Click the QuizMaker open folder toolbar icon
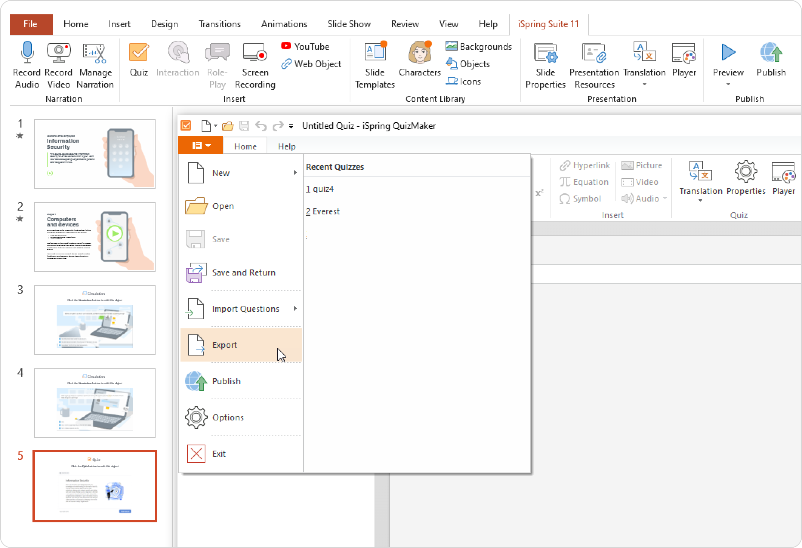This screenshot has height=548, width=802. [228, 126]
